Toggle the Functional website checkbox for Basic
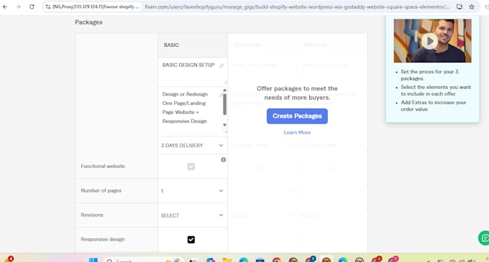 191,167
